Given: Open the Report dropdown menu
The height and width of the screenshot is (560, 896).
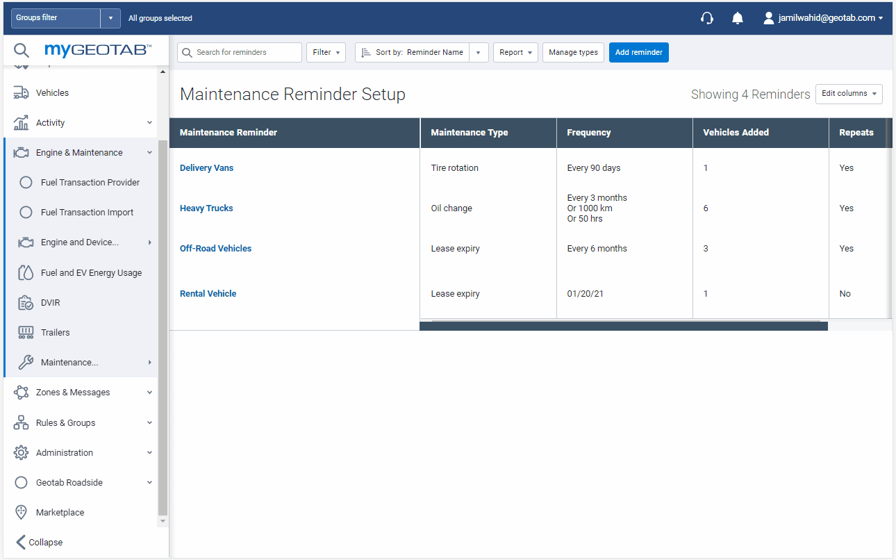Looking at the screenshot, I should (515, 52).
